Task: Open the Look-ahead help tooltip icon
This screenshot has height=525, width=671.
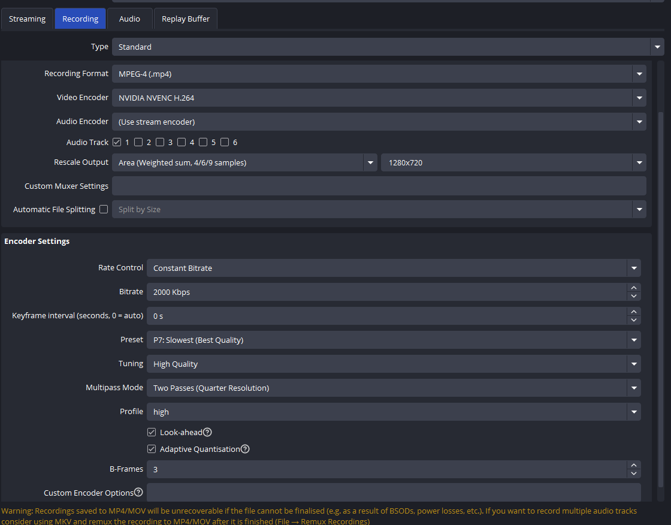Action: pyautogui.click(x=207, y=432)
